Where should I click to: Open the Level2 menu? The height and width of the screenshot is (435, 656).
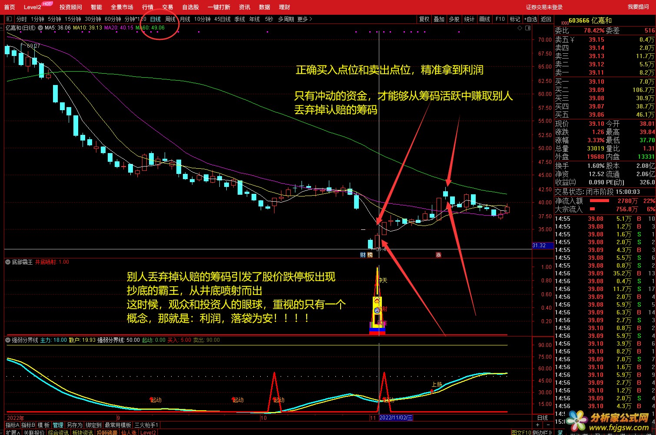pos(33,7)
